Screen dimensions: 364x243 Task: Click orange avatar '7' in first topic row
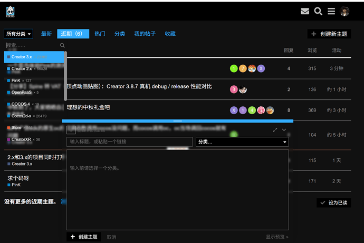(243, 68)
